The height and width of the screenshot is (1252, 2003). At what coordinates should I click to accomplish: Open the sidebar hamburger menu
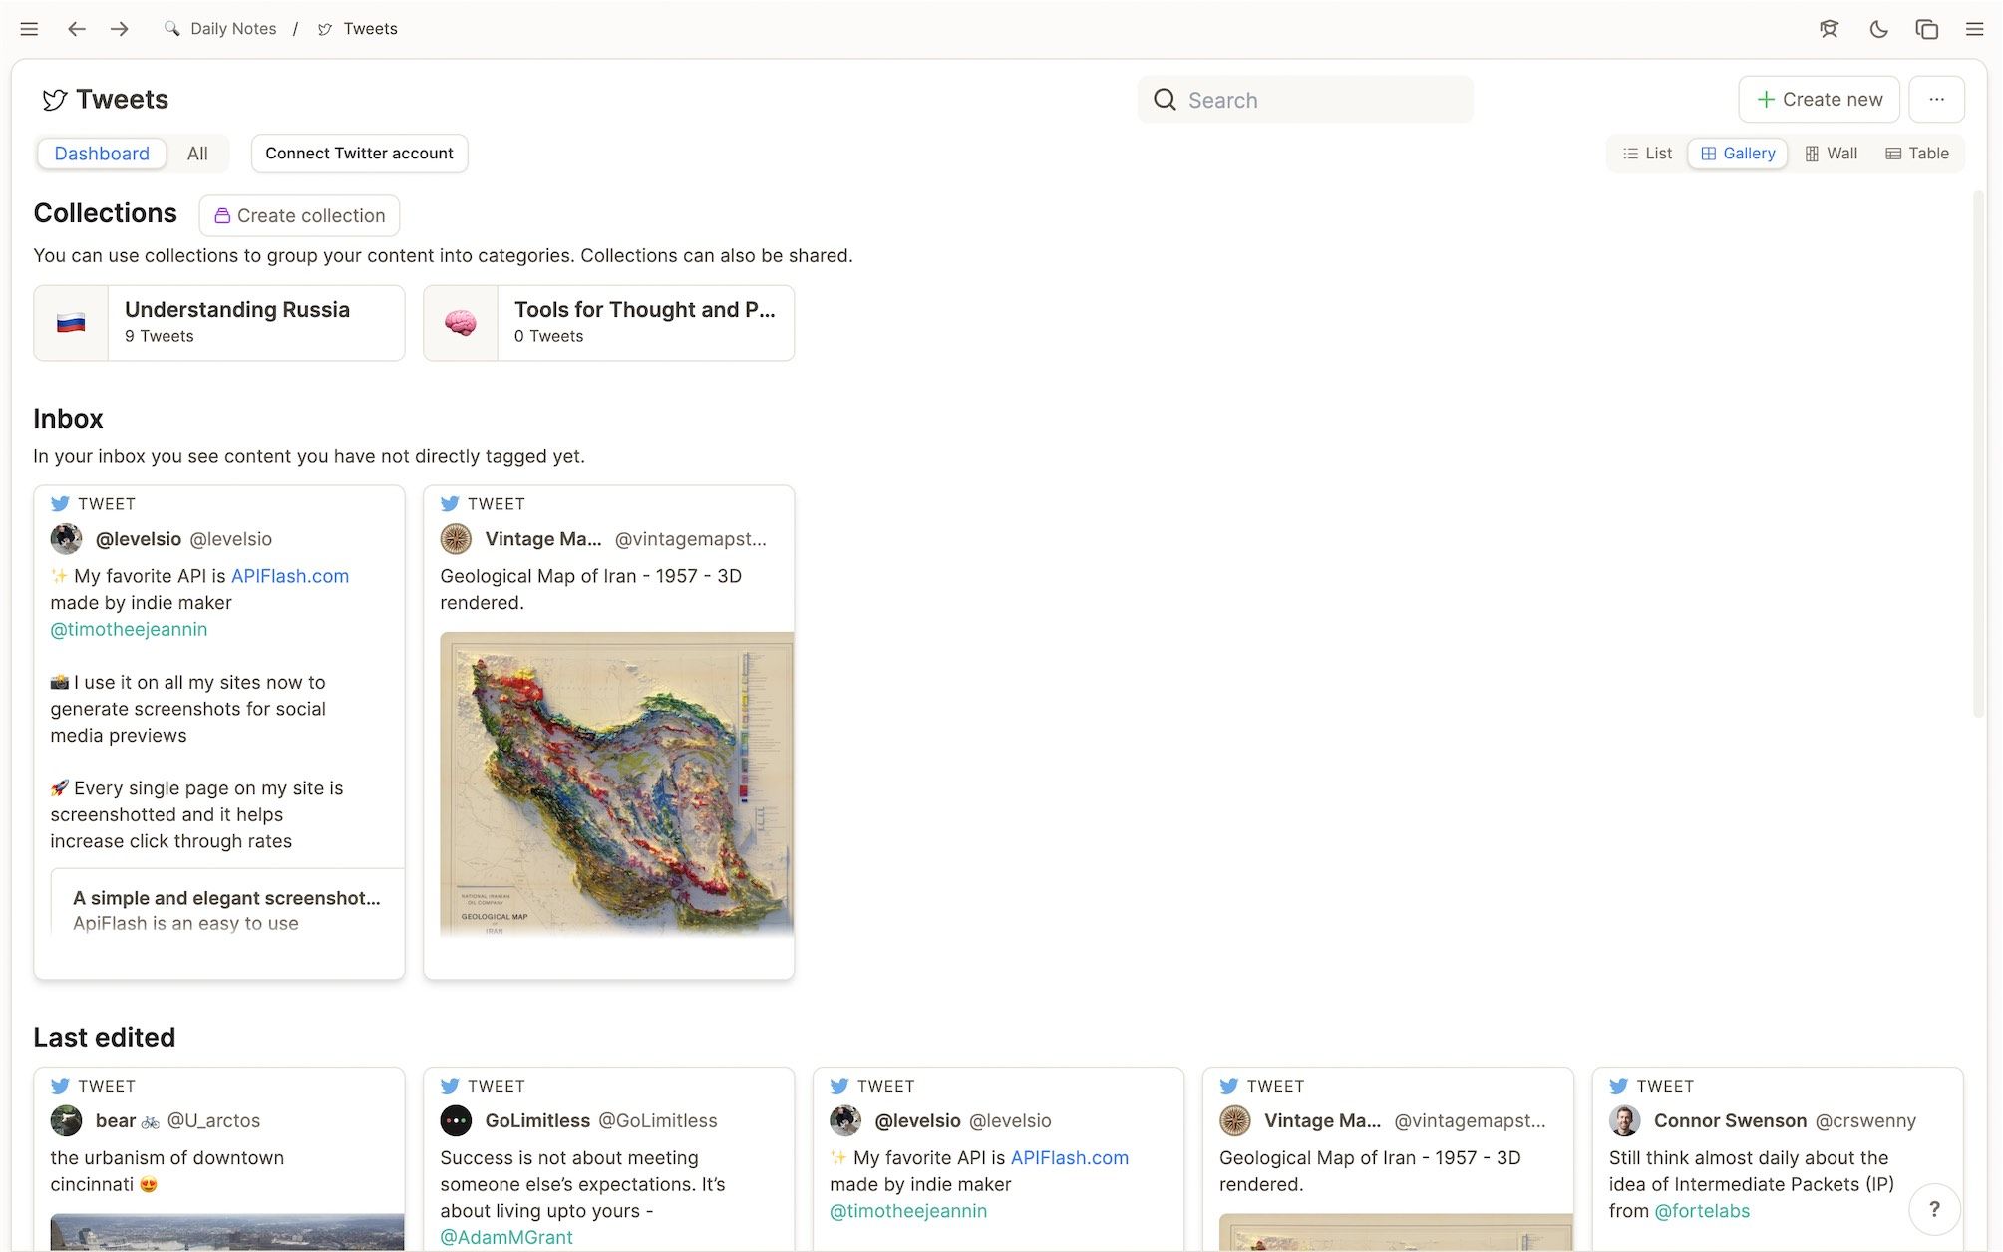(29, 29)
